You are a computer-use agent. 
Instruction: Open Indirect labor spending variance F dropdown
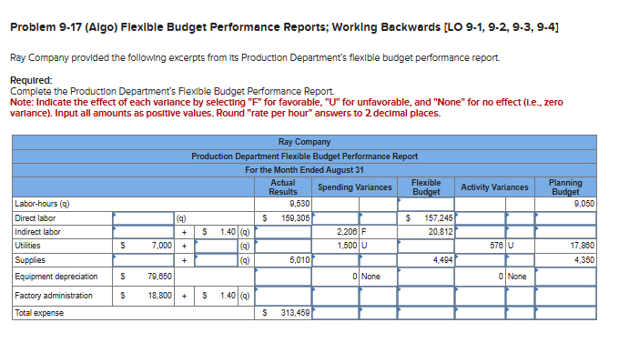click(x=378, y=232)
